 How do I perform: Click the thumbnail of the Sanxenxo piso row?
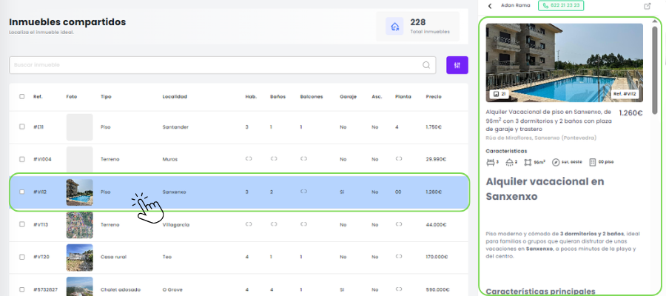point(79,192)
